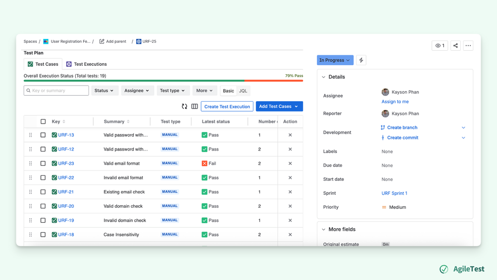Viewport: 497px width, 280px height.
Task: Click Create Test Execution button
Action: [x=227, y=106]
